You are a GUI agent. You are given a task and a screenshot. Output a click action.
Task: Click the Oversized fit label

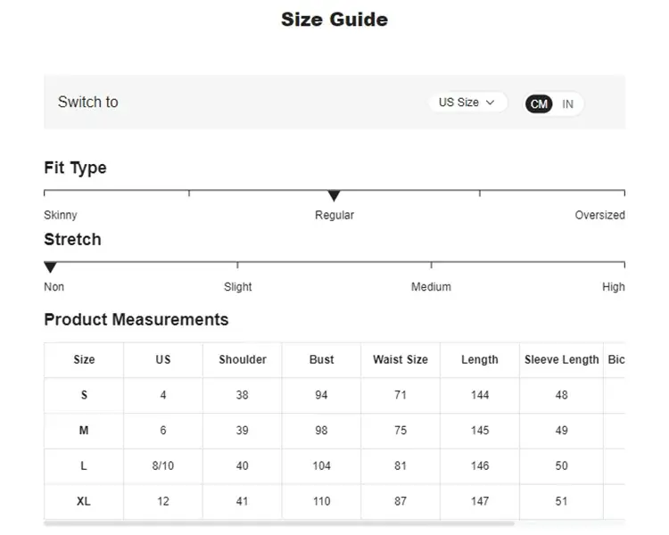(599, 215)
